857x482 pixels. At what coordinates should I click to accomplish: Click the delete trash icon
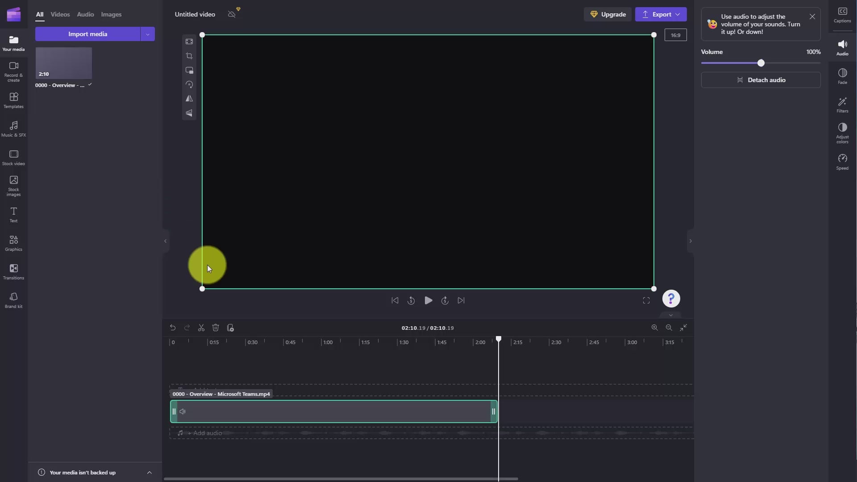click(x=216, y=328)
